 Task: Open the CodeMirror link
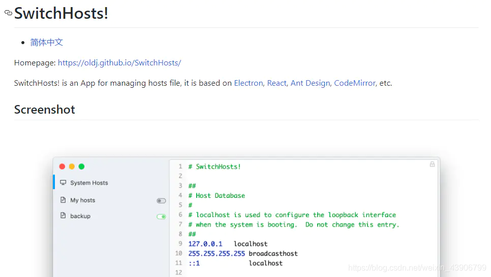tap(354, 83)
